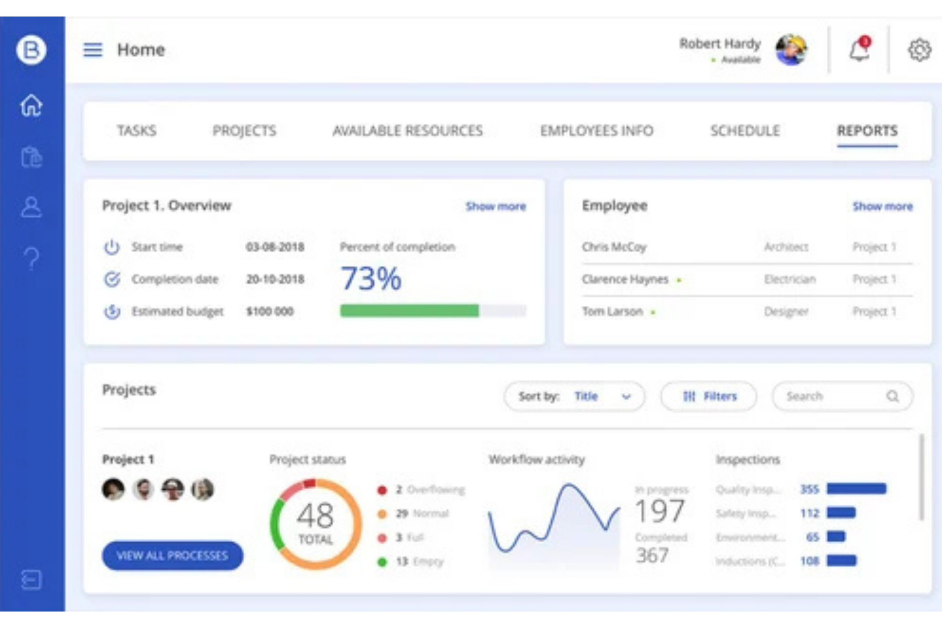The width and height of the screenshot is (942, 628).
Task: Click Show more in Project 1 Overview
Action: (495, 206)
